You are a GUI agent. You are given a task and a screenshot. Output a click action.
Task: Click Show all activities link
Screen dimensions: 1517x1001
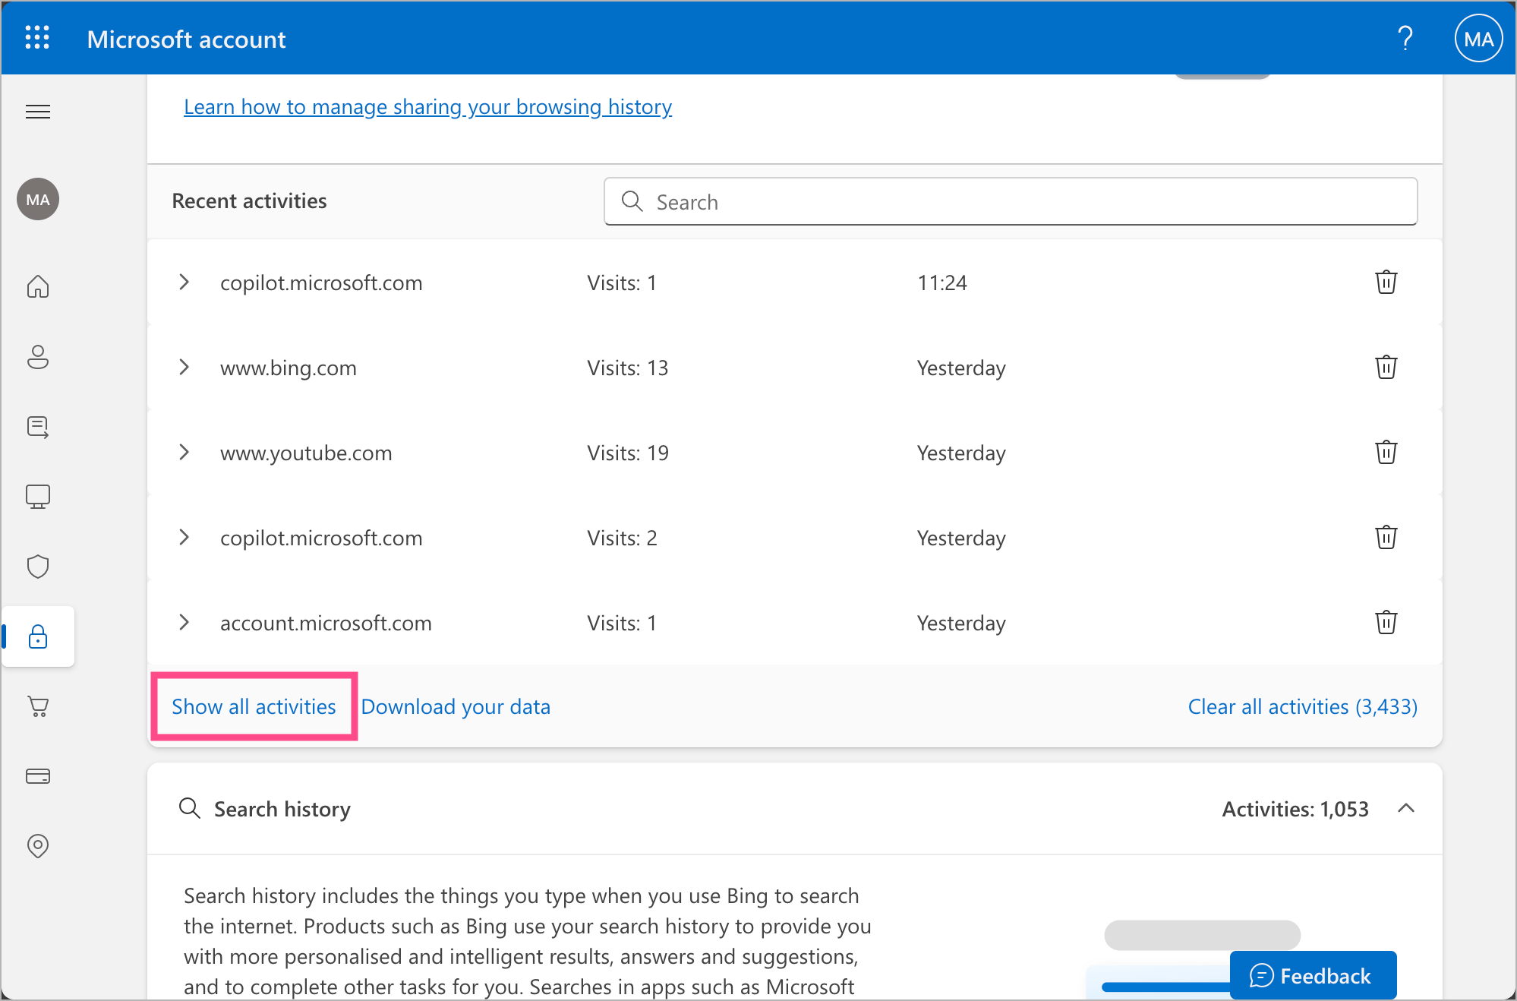point(254,707)
